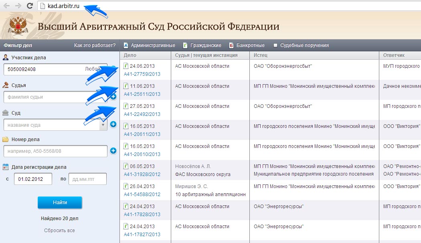
Task: Open case А41-22492/2013
Action: click(x=142, y=114)
